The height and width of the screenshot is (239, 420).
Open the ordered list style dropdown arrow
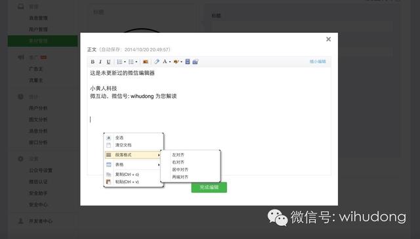click(125, 62)
